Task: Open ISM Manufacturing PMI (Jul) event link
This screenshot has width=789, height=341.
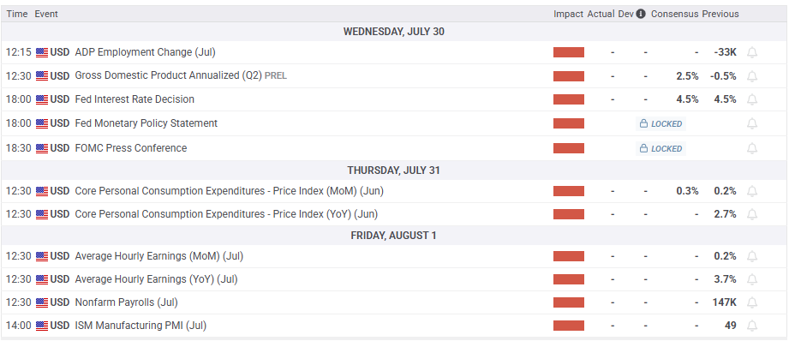Action: tap(140, 326)
